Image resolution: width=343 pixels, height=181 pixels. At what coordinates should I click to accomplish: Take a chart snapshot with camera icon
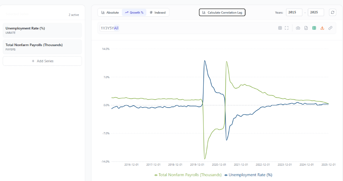point(298,28)
